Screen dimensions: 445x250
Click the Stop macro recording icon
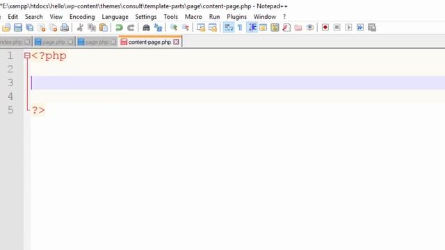[x=337, y=28]
